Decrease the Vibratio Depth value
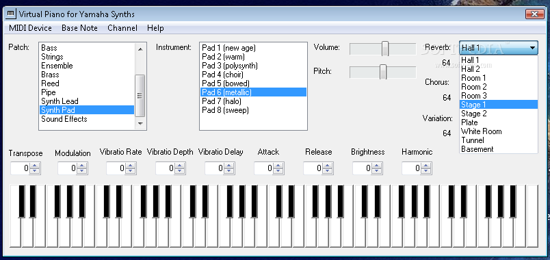Screen dimensions: 550x260 [180, 171]
